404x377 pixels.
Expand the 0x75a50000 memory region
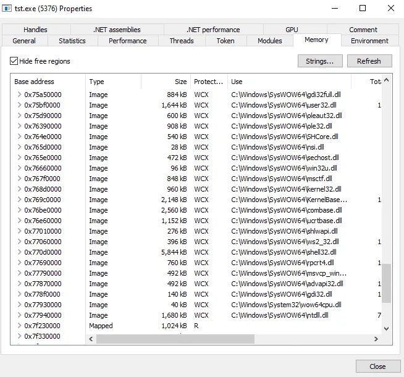(x=19, y=95)
